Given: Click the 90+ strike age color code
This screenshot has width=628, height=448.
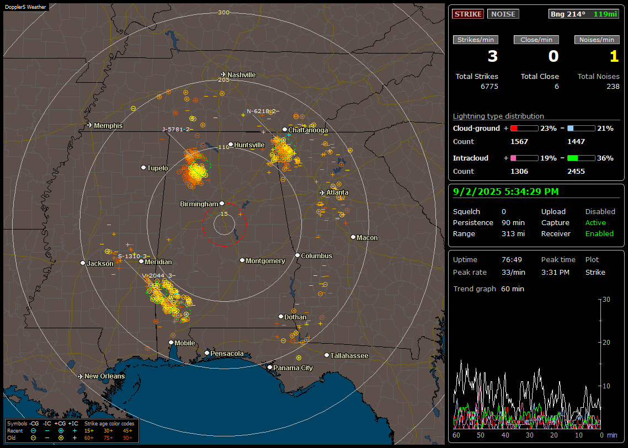Looking at the screenshot, I should point(127,438).
